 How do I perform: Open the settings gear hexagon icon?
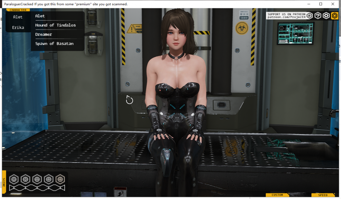pyautogui.click(x=326, y=16)
